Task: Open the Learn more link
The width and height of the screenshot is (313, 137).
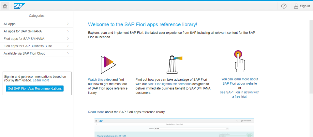Action: coord(41,80)
